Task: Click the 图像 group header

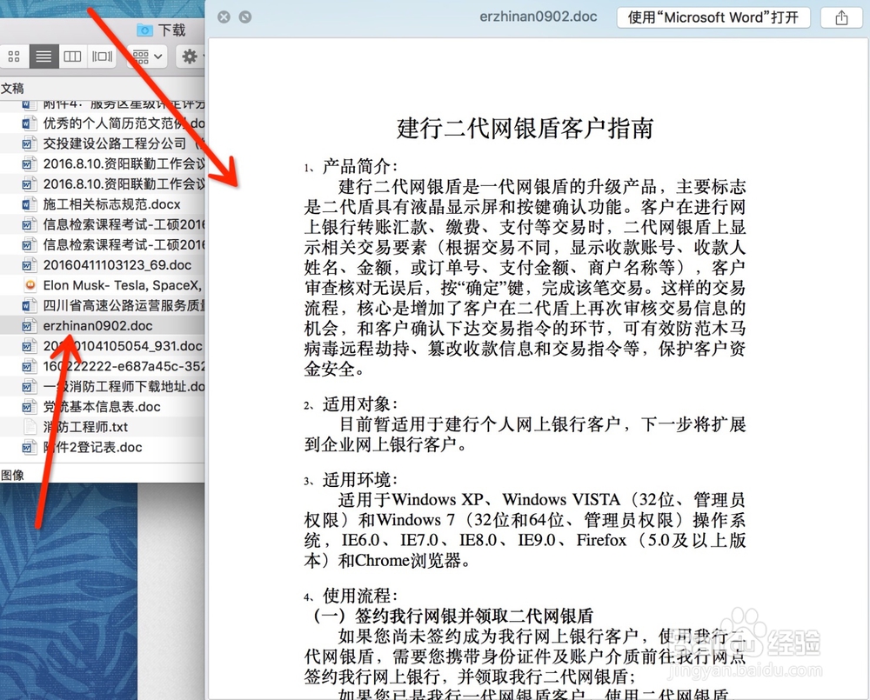Action: pos(12,476)
